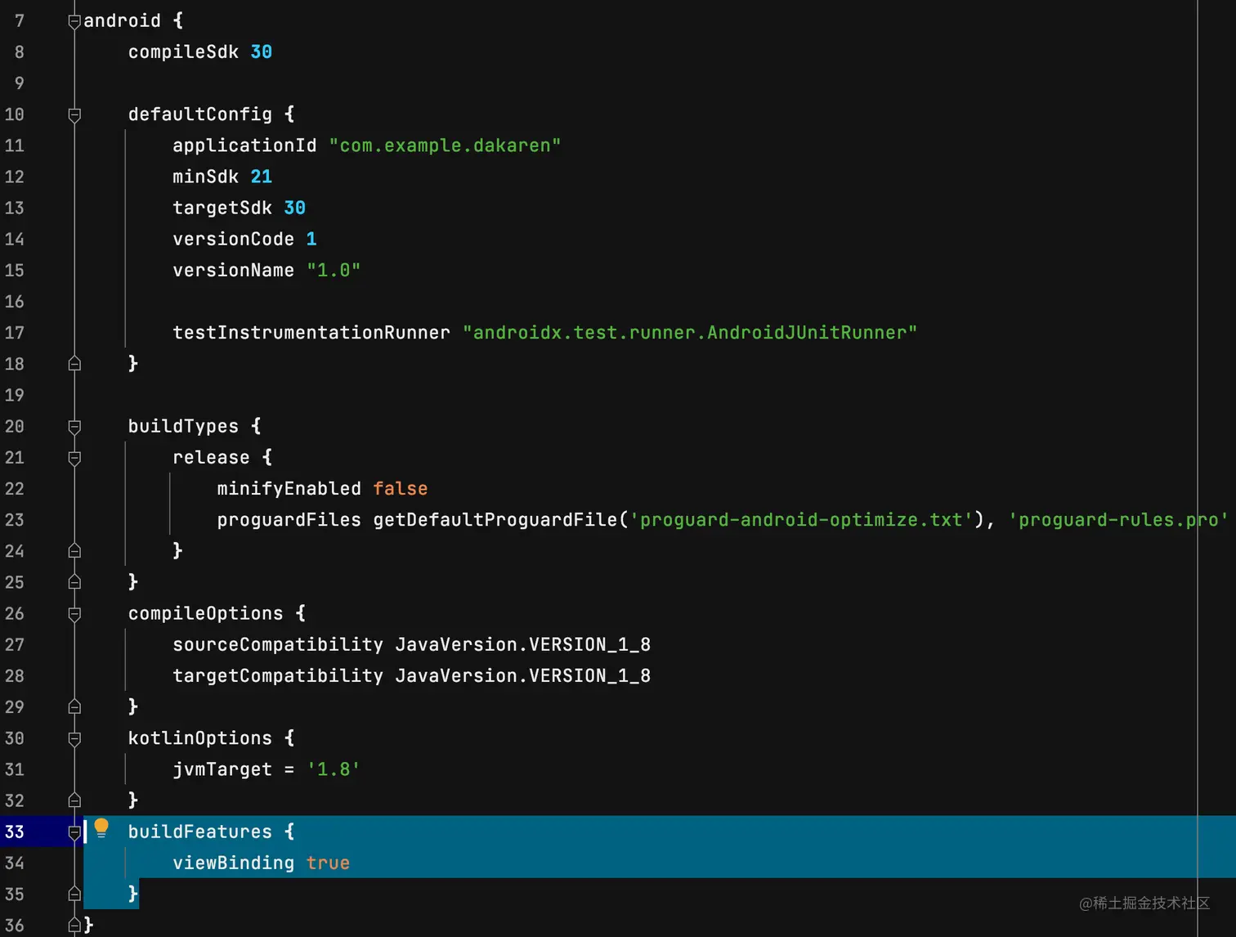1236x937 pixels.
Task: Click line number 17 in gutter
Action: tap(15, 333)
